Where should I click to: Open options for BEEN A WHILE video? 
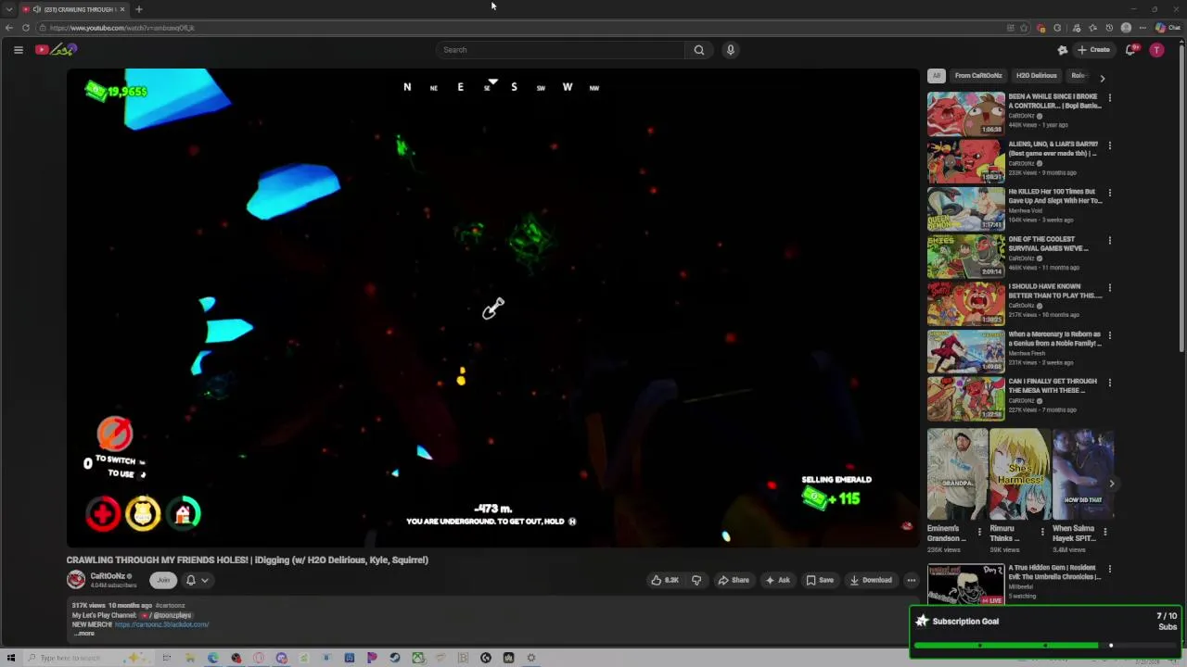pos(1109,97)
